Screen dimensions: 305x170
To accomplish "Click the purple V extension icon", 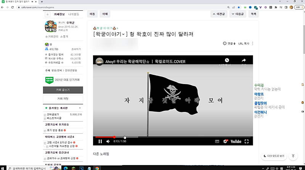I will (260, 7).
